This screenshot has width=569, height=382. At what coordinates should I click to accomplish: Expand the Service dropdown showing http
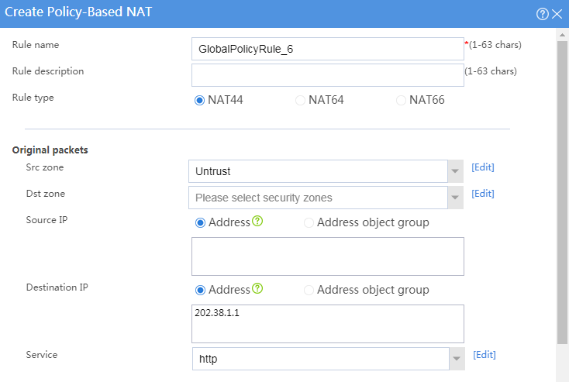click(x=457, y=359)
